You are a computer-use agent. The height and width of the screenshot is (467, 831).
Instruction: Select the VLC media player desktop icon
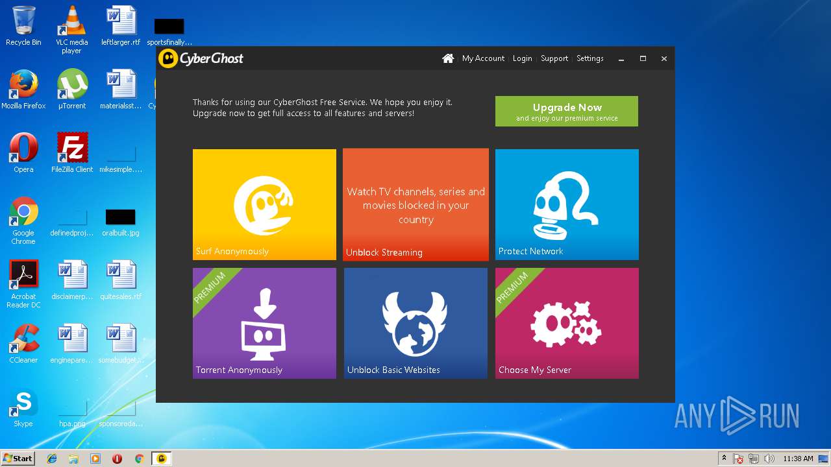point(71,29)
